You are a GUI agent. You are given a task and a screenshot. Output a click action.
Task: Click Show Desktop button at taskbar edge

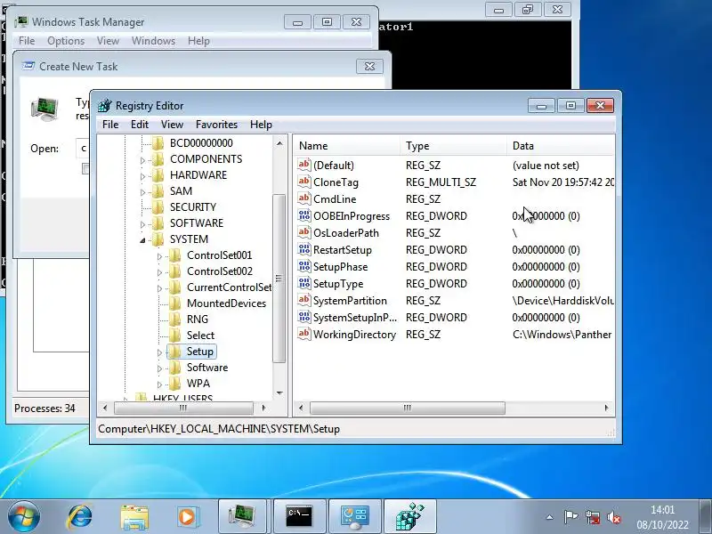click(x=706, y=516)
